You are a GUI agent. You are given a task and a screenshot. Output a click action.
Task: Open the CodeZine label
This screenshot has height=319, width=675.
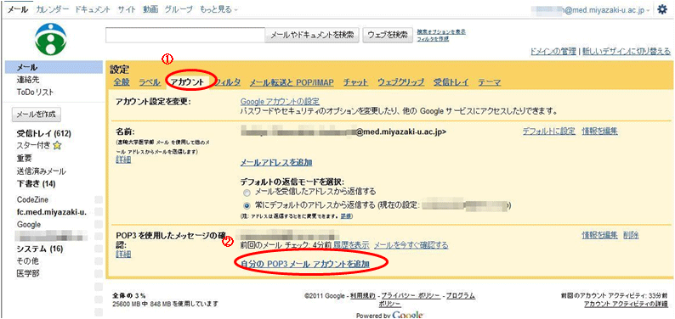(32, 199)
